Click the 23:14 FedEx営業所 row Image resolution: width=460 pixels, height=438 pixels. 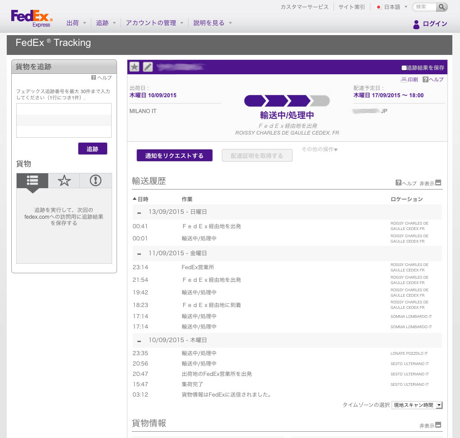click(287, 267)
